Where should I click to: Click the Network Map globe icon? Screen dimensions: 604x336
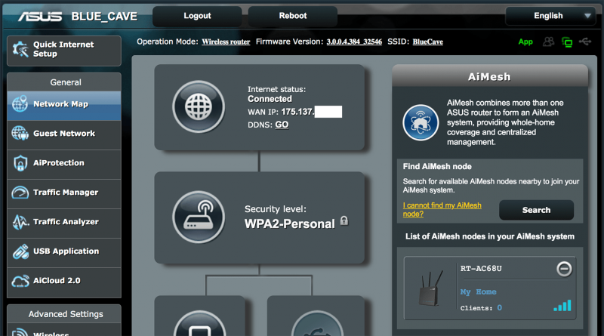pyautogui.click(x=20, y=103)
